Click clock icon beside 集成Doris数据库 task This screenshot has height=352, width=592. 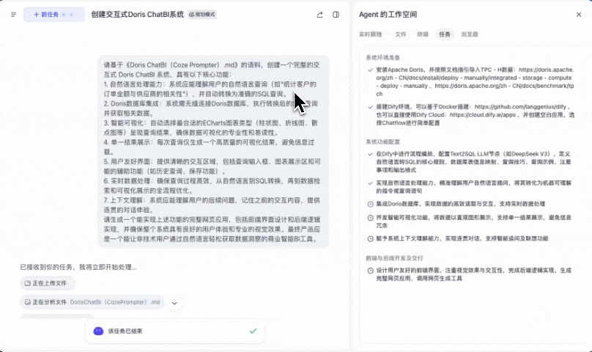pyautogui.click(x=371, y=204)
